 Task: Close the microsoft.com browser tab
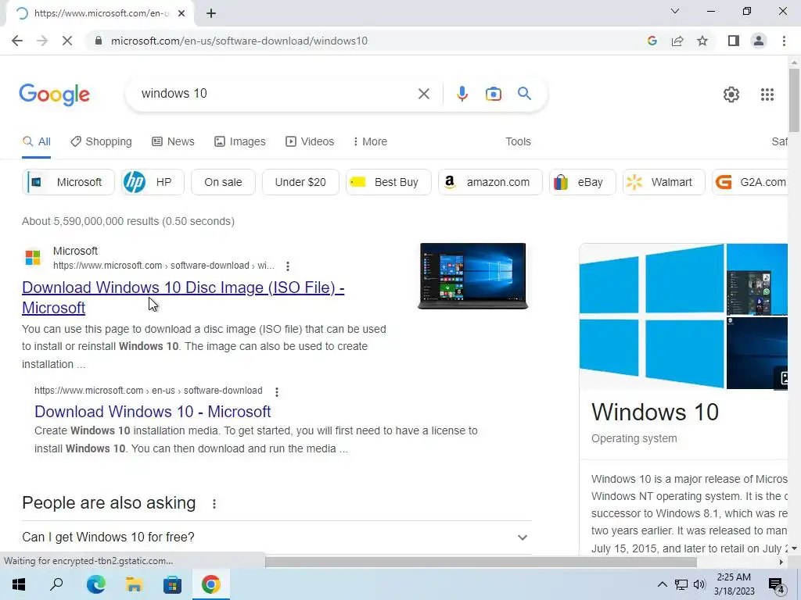(181, 13)
